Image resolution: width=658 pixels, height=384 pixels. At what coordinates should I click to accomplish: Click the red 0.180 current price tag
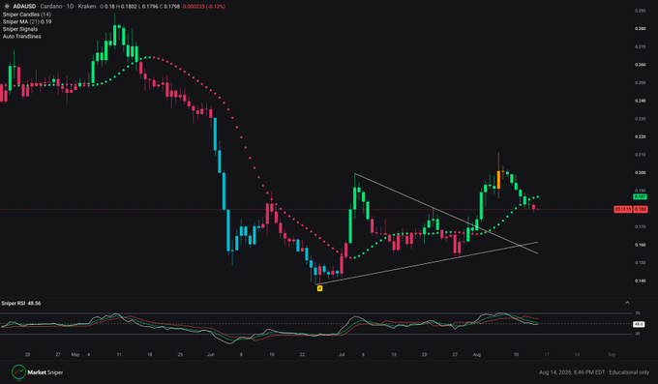(640, 209)
